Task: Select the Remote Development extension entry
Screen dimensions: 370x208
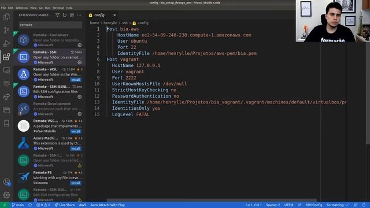Action: (49, 109)
